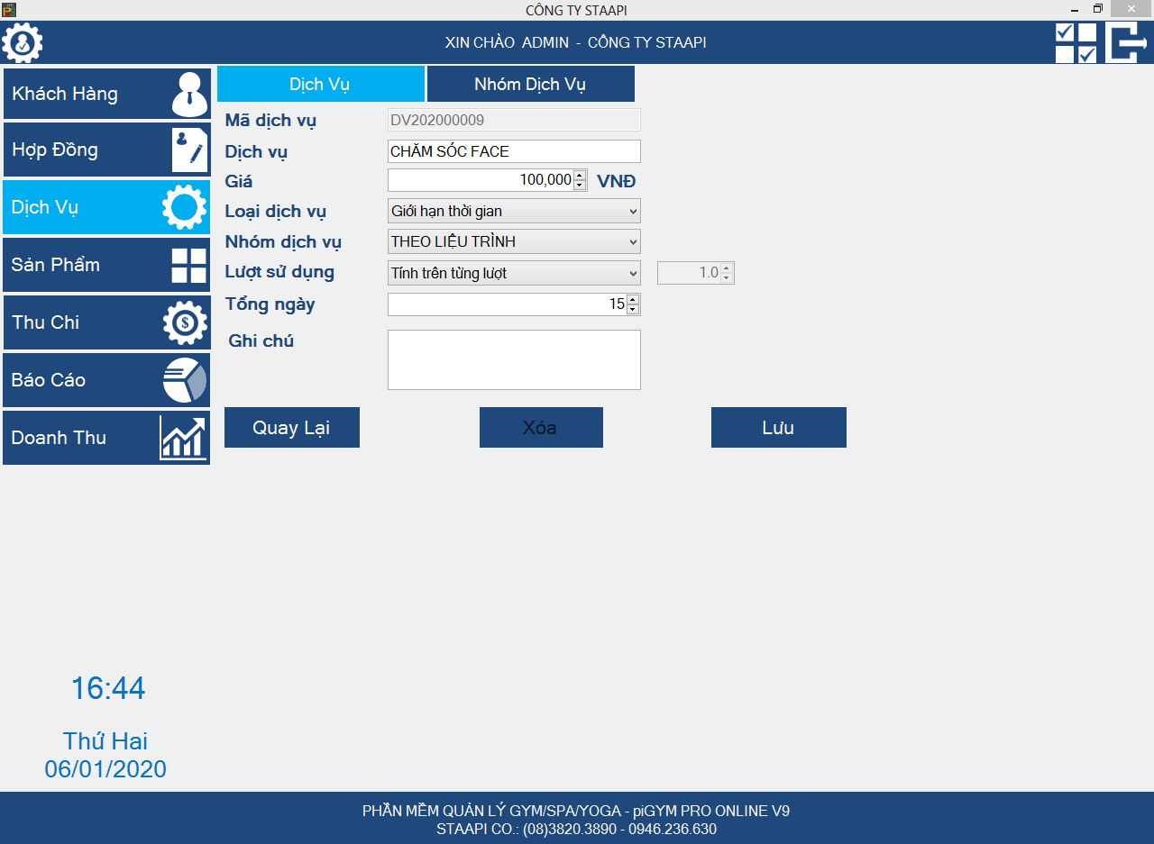This screenshot has width=1154, height=844.
Task: Click the Quay Lại back button
Action: pos(291,428)
